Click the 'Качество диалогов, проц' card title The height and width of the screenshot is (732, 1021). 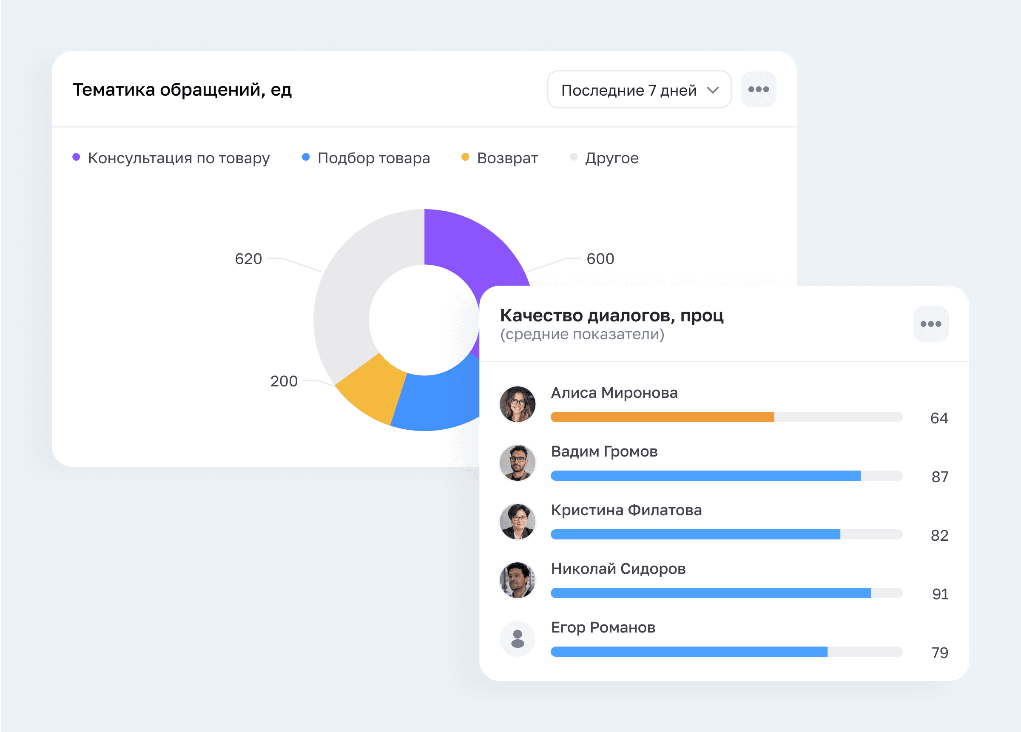click(x=612, y=315)
